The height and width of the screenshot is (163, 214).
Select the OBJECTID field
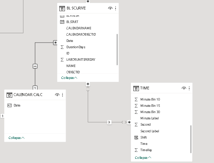click(x=73, y=72)
